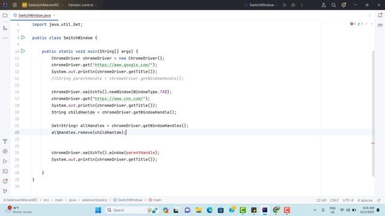The image size is (385, 216).
Task: Open the Version control dropdown
Action: pyautogui.click(x=82, y=5)
